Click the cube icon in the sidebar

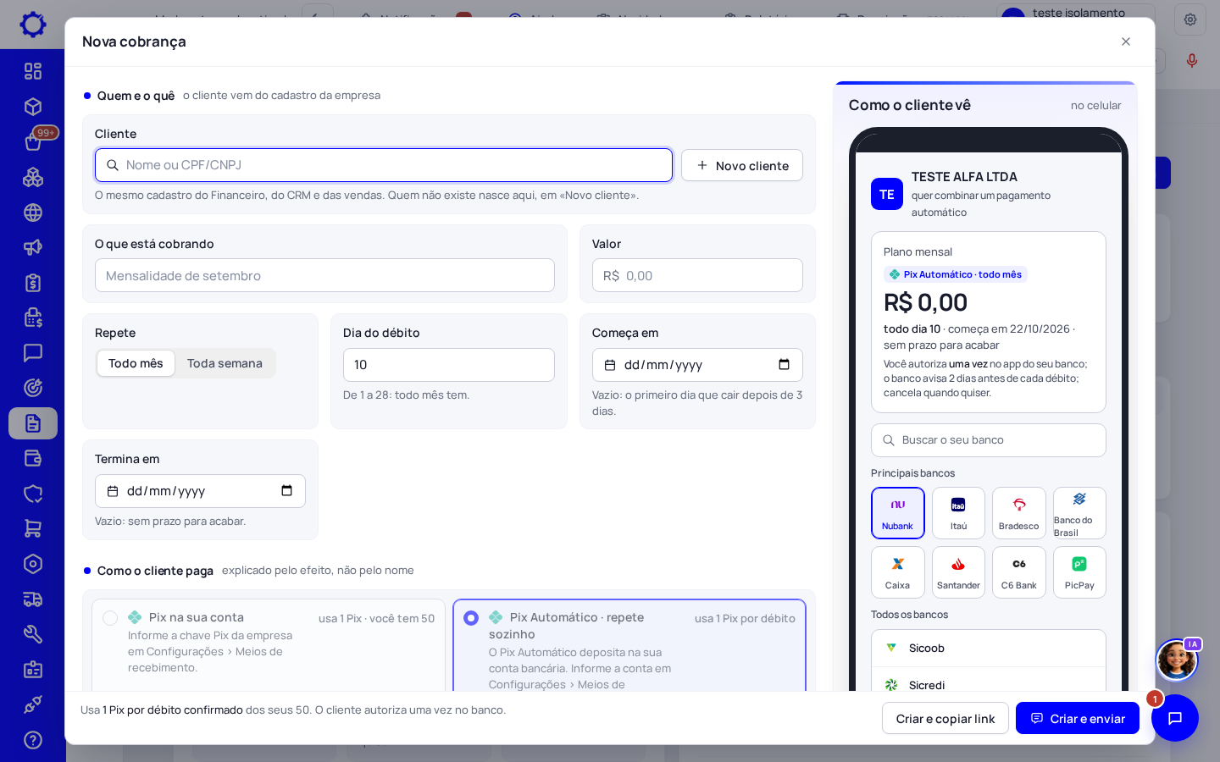[33, 107]
